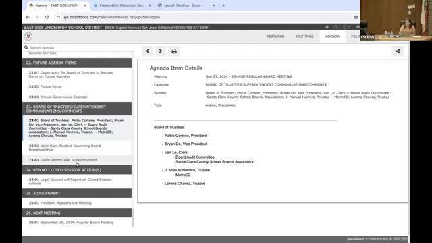Open the share icon

point(398,51)
